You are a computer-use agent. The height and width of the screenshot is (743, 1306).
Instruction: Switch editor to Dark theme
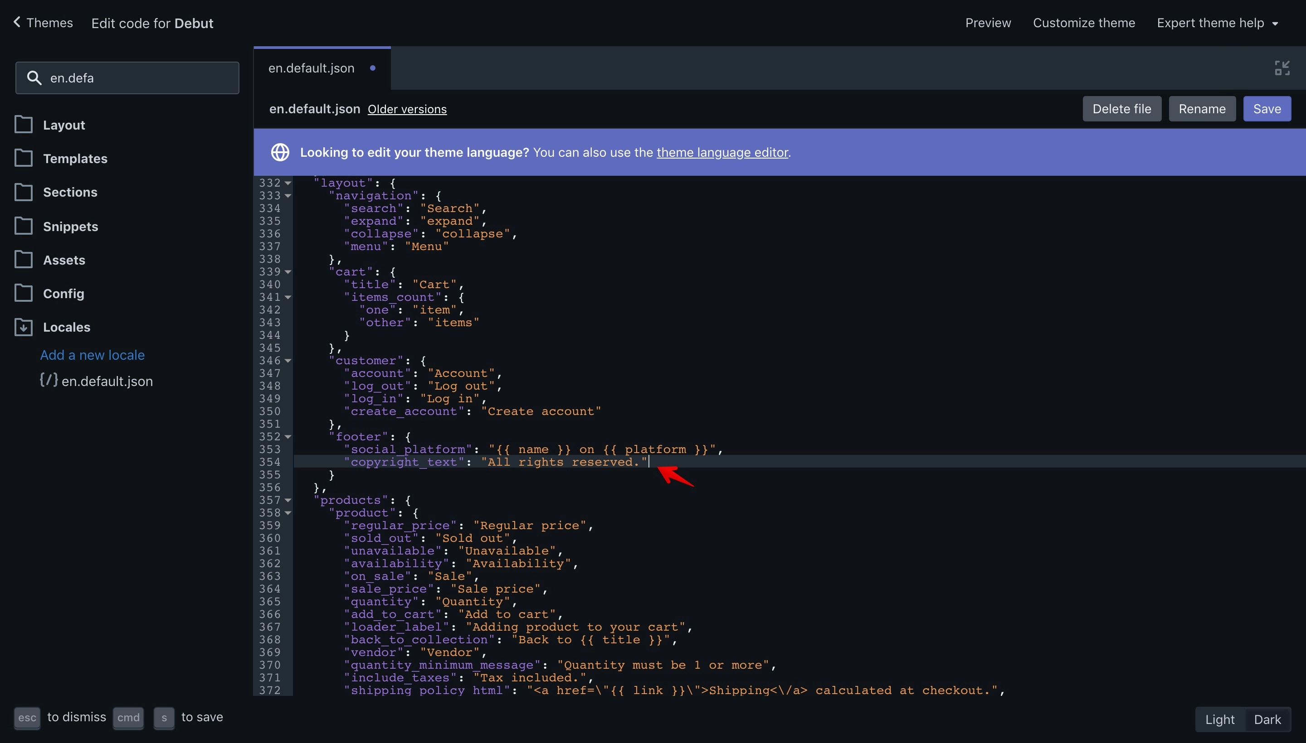click(1267, 719)
